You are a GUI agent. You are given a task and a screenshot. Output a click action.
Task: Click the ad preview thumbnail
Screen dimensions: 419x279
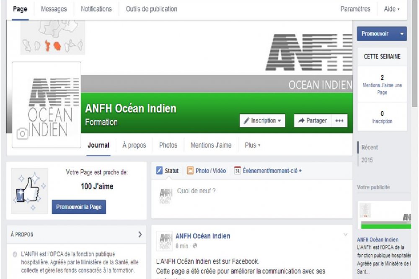(384, 215)
